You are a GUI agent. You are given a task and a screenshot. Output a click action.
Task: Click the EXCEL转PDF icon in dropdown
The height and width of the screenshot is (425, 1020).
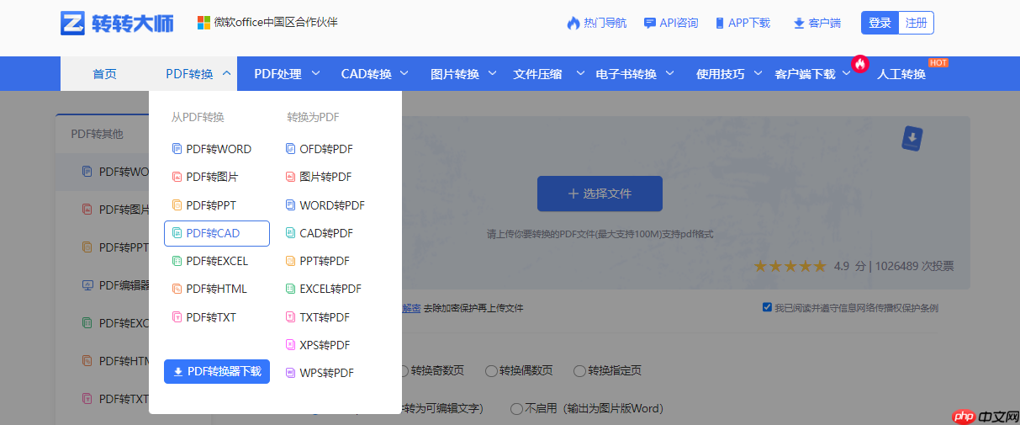291,289
